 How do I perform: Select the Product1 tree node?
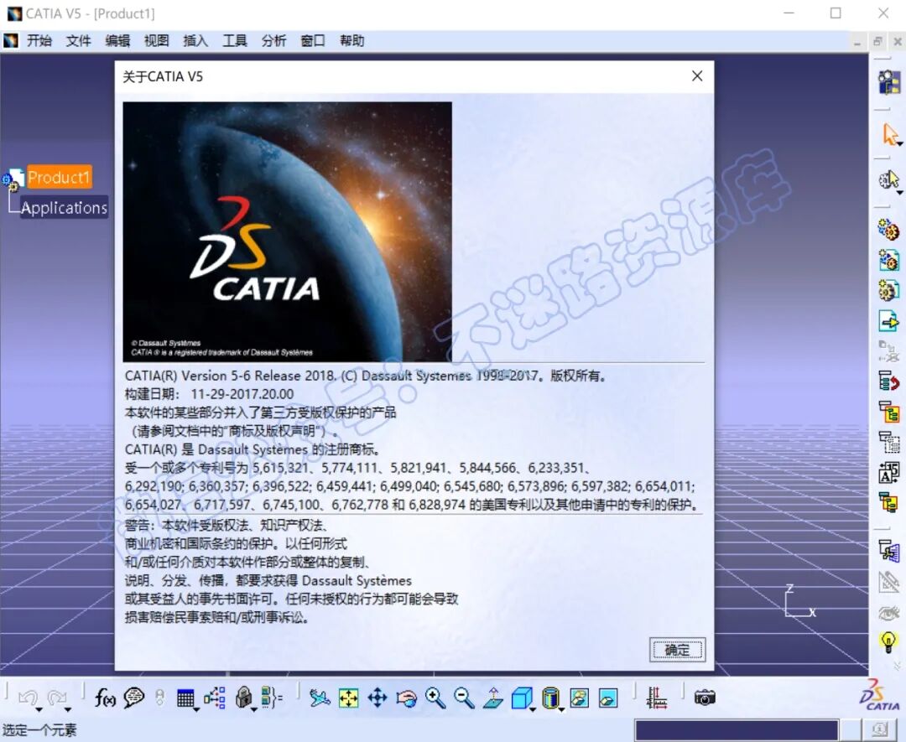pos(59,177)
